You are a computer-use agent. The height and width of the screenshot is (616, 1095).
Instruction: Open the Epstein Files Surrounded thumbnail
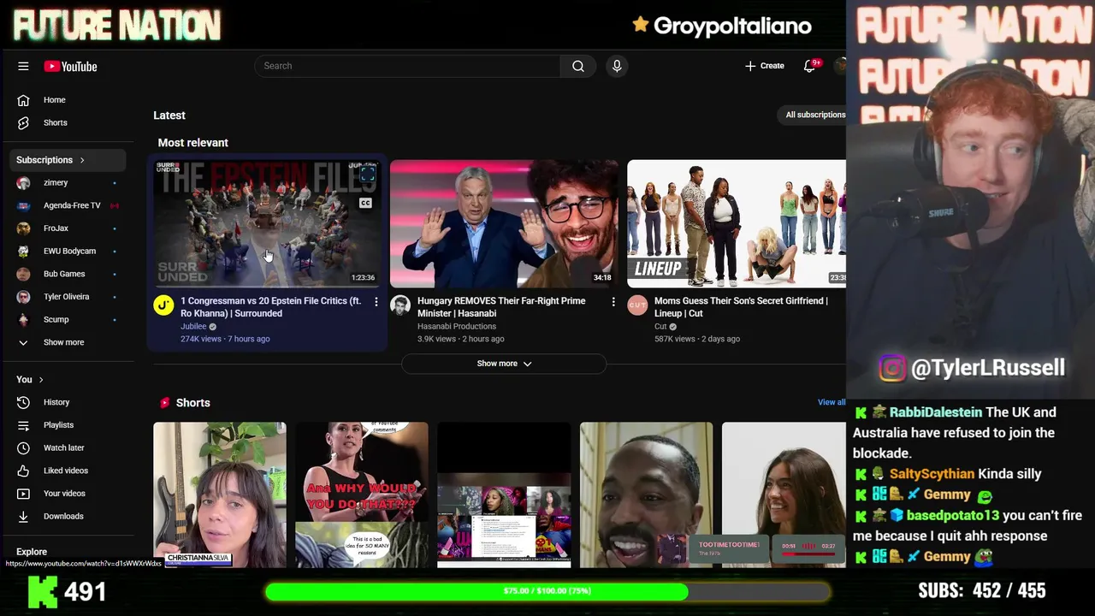(267, 223)
